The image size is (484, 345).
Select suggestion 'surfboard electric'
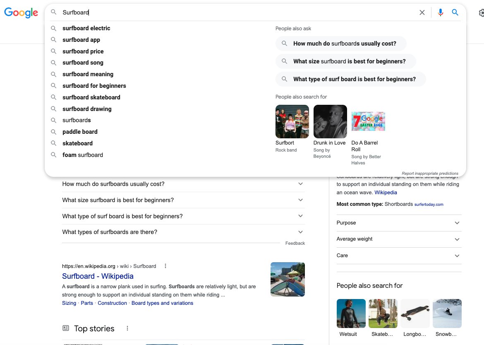(x=86, y=28)
